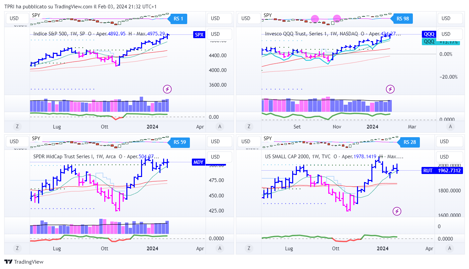Click the Z button under the MidCap chart

[17, 248]
